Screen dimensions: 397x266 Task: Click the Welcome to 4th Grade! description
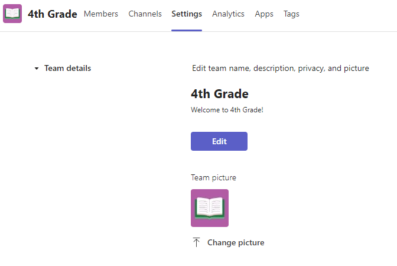click(x=227, y=110)
